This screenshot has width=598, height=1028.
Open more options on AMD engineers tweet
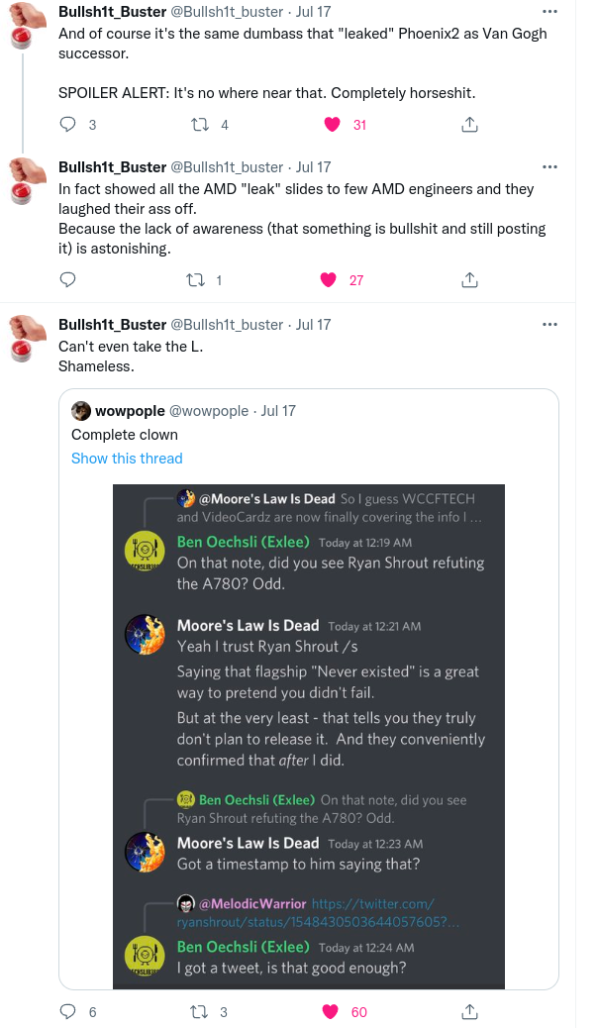[x=549, y=167]
